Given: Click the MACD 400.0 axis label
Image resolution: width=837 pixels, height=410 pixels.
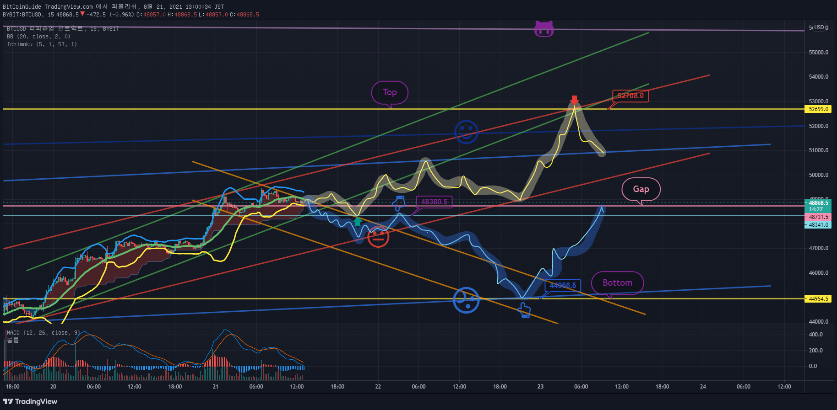Looking at the screenshot, I should pos(816,335).
